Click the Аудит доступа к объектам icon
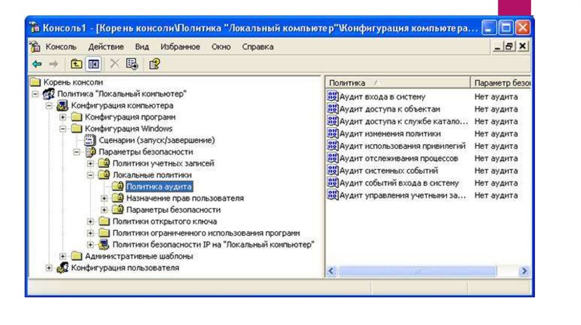 tap(332, 109)
